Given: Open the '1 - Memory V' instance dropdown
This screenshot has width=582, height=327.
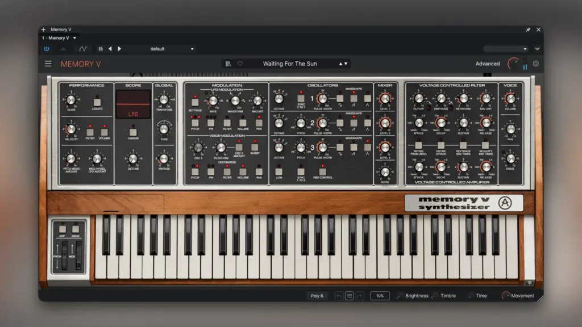Looking at the screenshot, I should click(59, 38).
